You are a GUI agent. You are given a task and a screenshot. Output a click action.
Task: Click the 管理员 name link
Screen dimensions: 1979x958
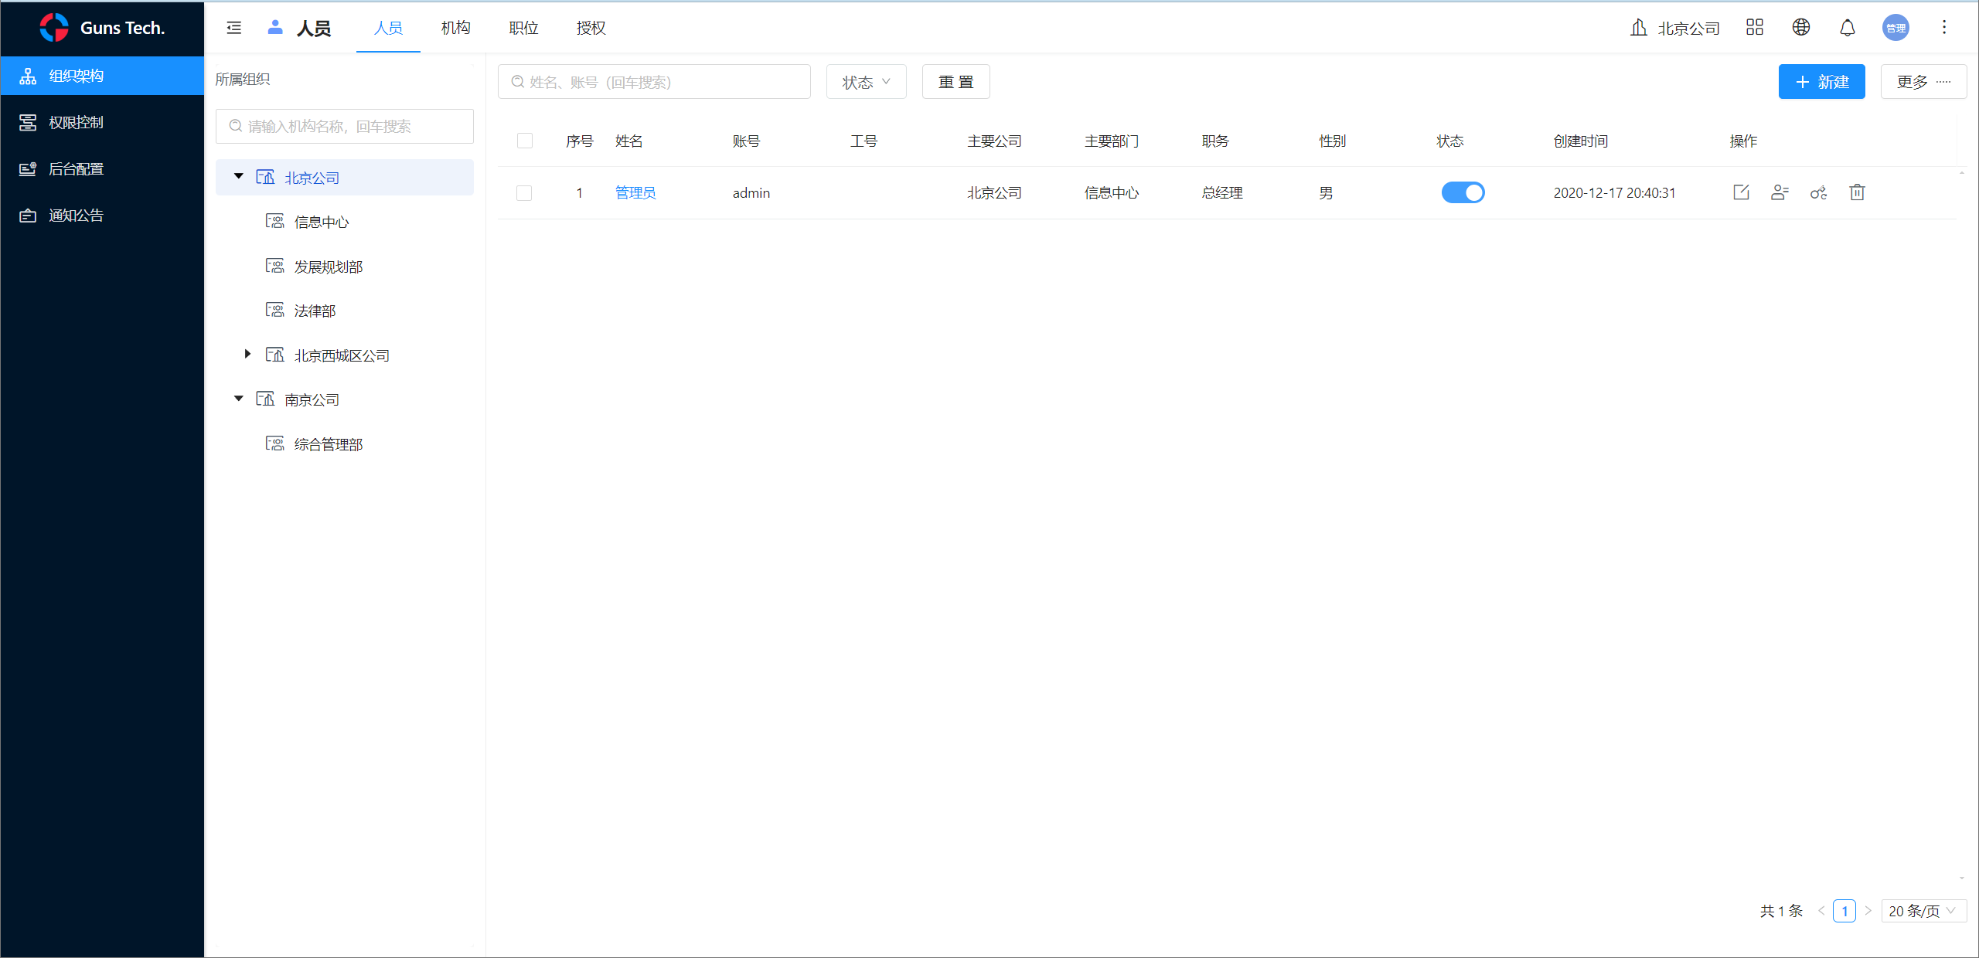coord(635,192)
